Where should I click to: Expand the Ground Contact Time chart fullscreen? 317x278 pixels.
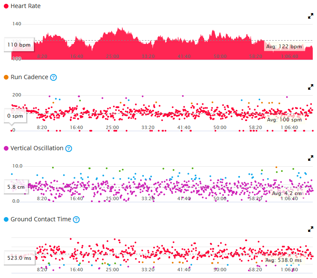[311, 229]
